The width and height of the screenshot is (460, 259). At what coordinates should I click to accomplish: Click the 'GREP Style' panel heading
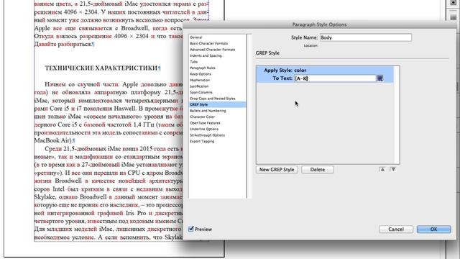(267, 53)
